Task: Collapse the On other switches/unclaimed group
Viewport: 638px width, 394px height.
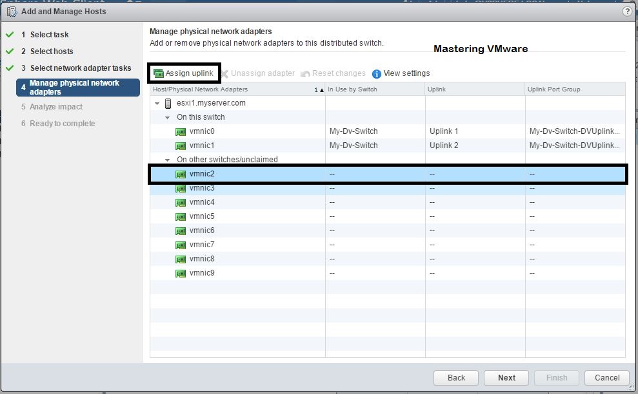Action: point(167,159)
